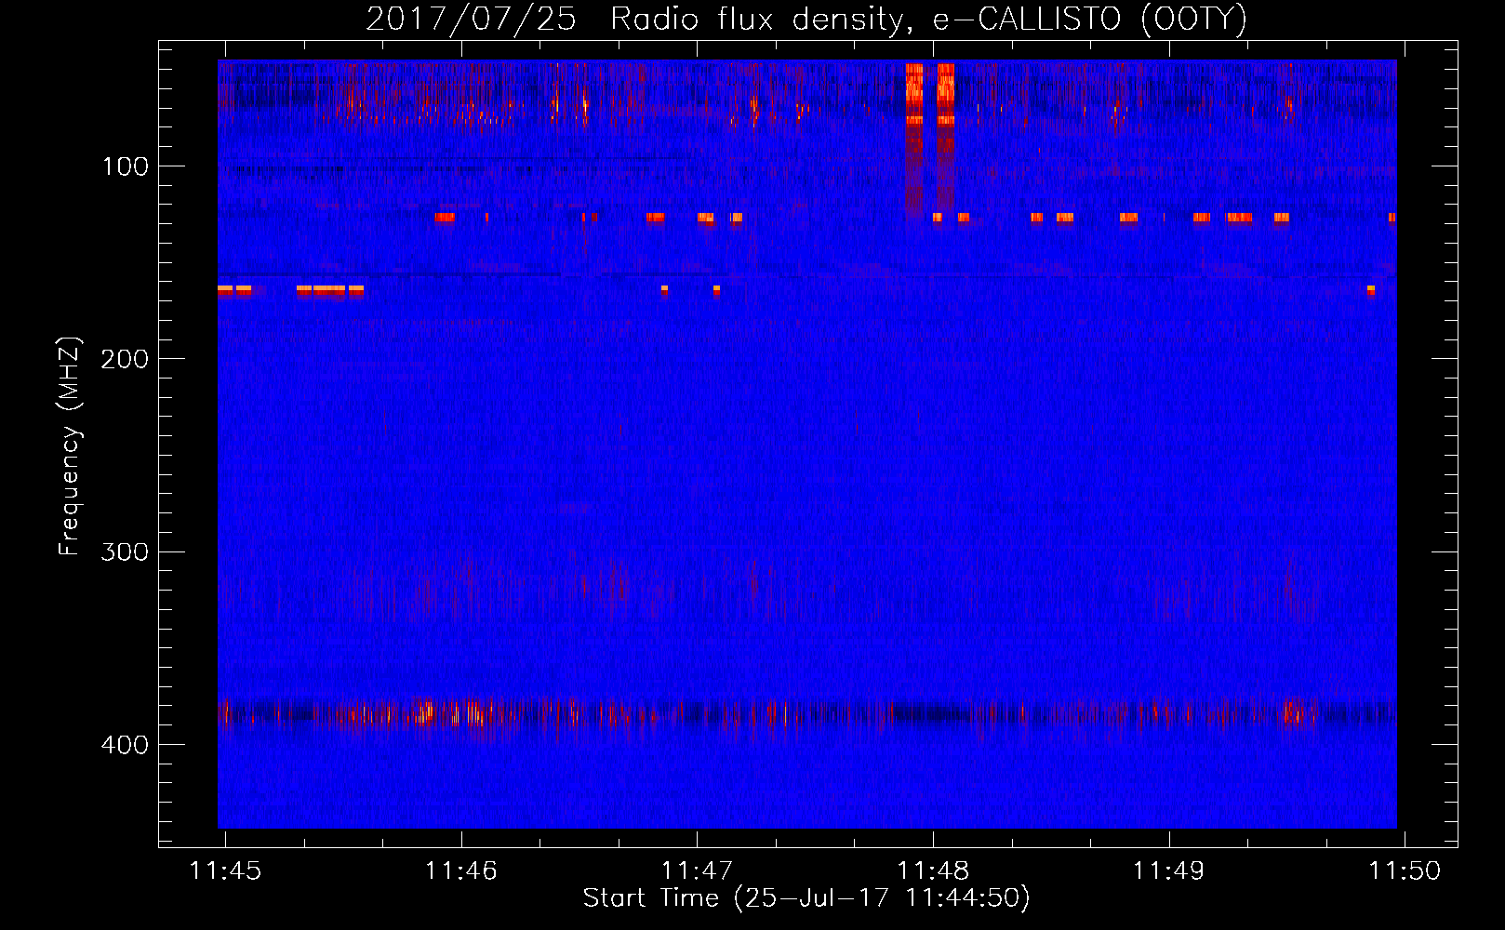Viewport: 1505px width, 930px height.
Task: Click the 11:47 time tick label
Action: pos(697,870)
